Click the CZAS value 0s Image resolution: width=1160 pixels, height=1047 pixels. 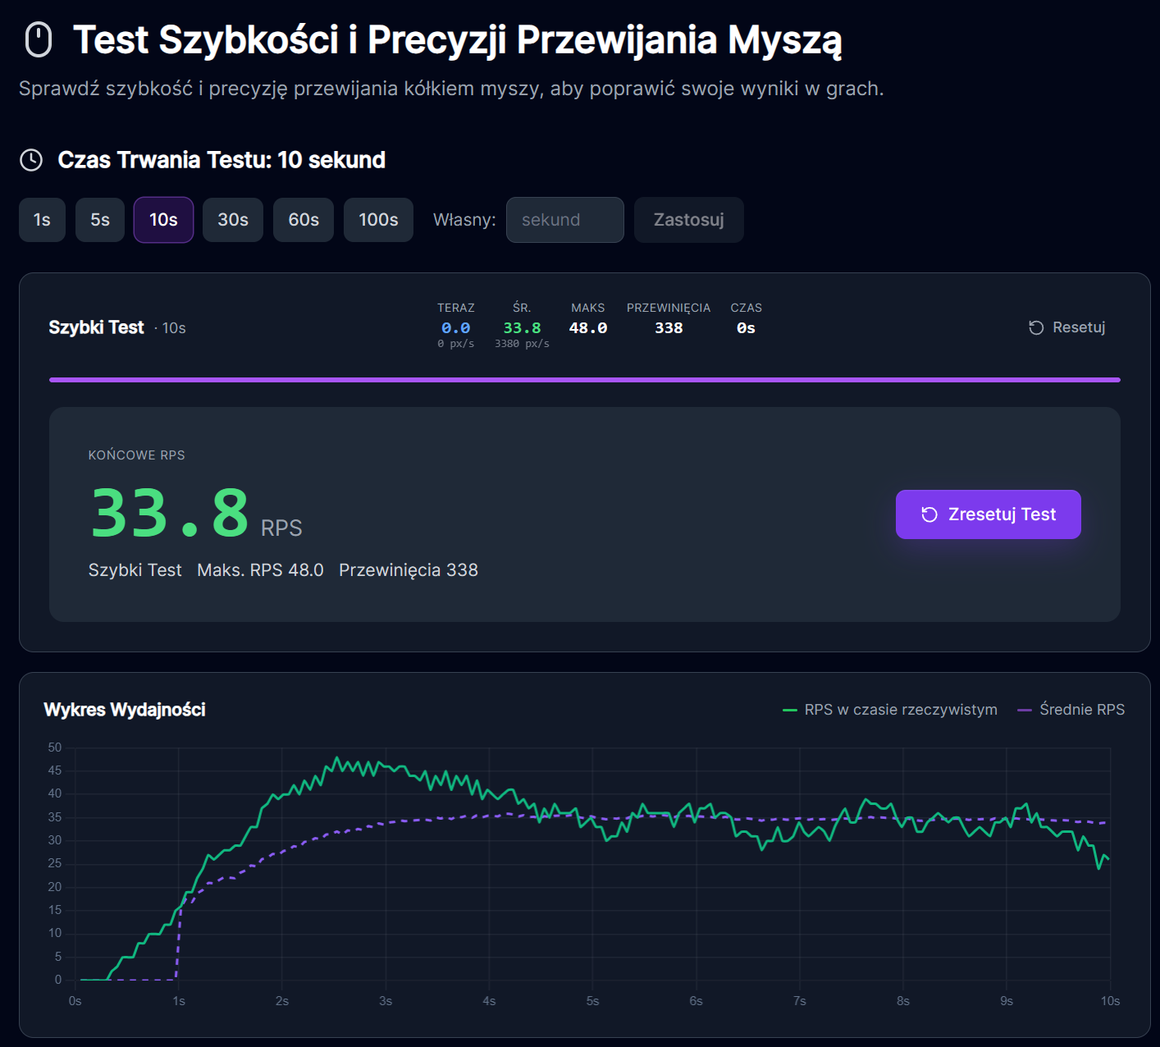tap(746, 328)
